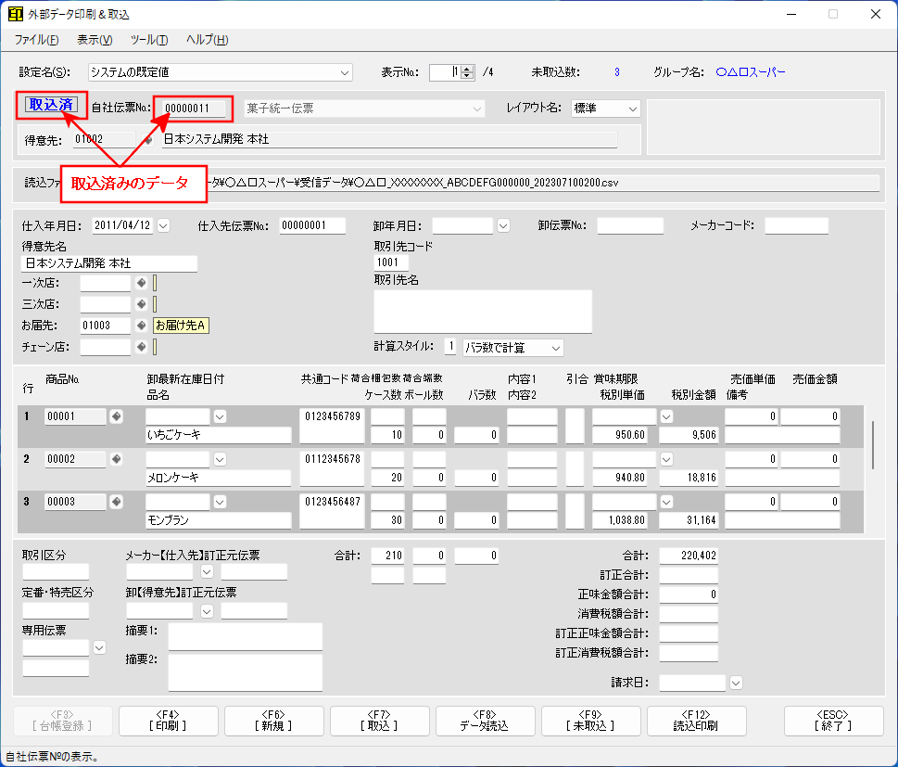The height and width of the screenshot is (767, 898).
Task: Open 賞味期限 dropdown in row 2
Action: point(666,459)
